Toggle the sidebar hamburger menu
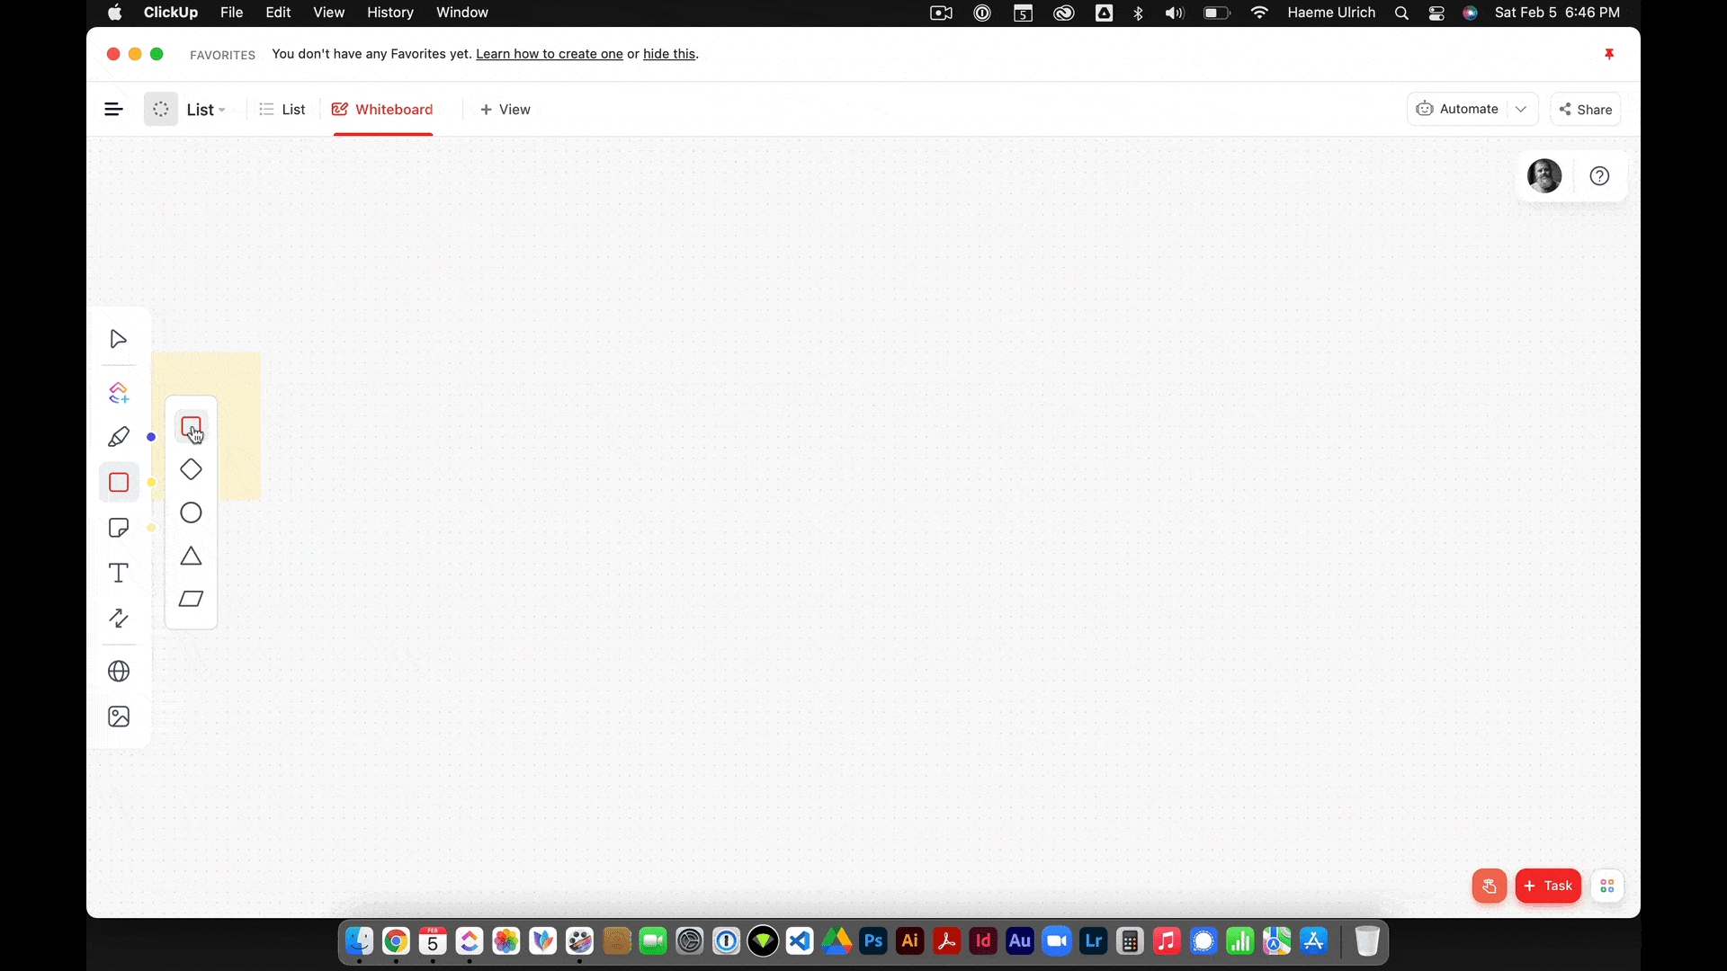 pos(113,109)
